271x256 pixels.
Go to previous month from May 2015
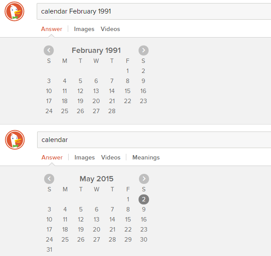(49, 179)
